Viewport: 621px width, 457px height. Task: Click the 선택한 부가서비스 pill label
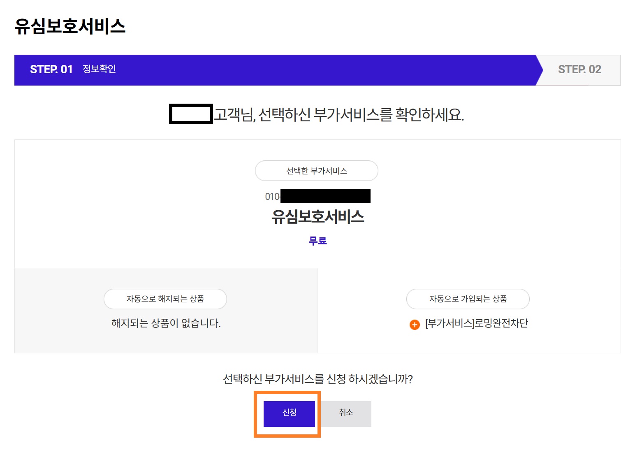[x=317, y=171]
